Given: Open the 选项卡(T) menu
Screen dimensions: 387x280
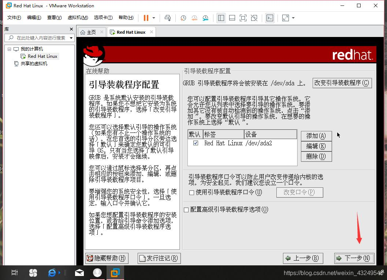Looking at the screenshot, I should click(x=103, y=18).
